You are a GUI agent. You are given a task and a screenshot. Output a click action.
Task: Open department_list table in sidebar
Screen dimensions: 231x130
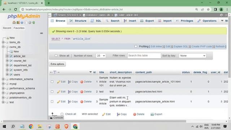(x=22, y=65)
